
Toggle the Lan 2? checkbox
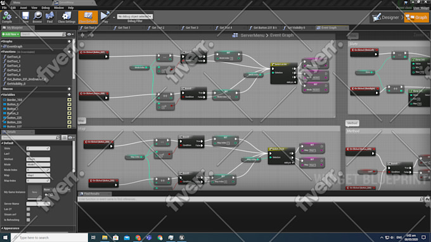click(x=28, y=209)
